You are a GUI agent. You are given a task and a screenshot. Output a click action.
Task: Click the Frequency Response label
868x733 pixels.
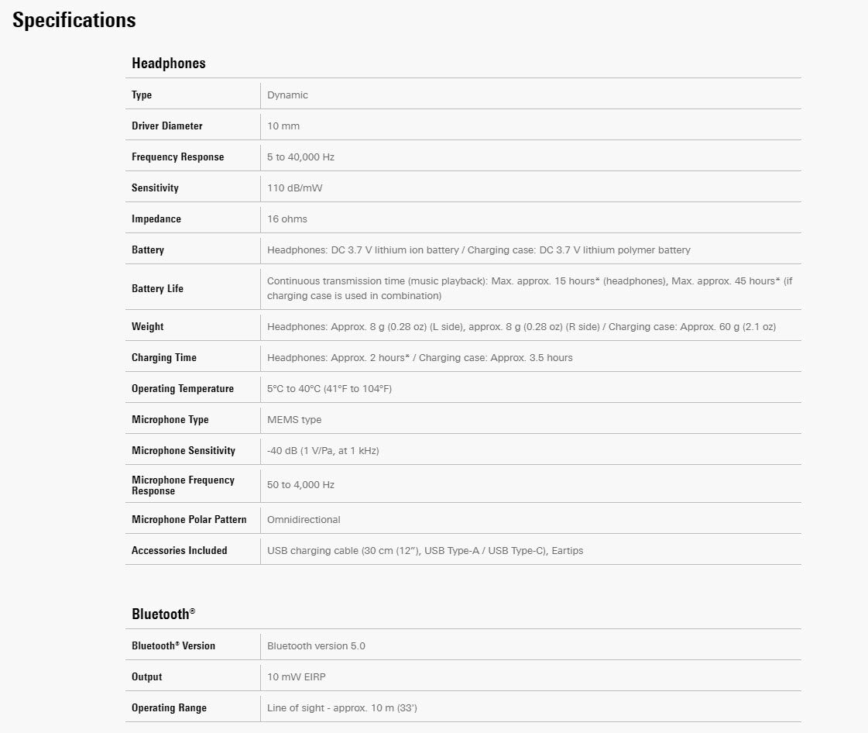coord(177,157)
